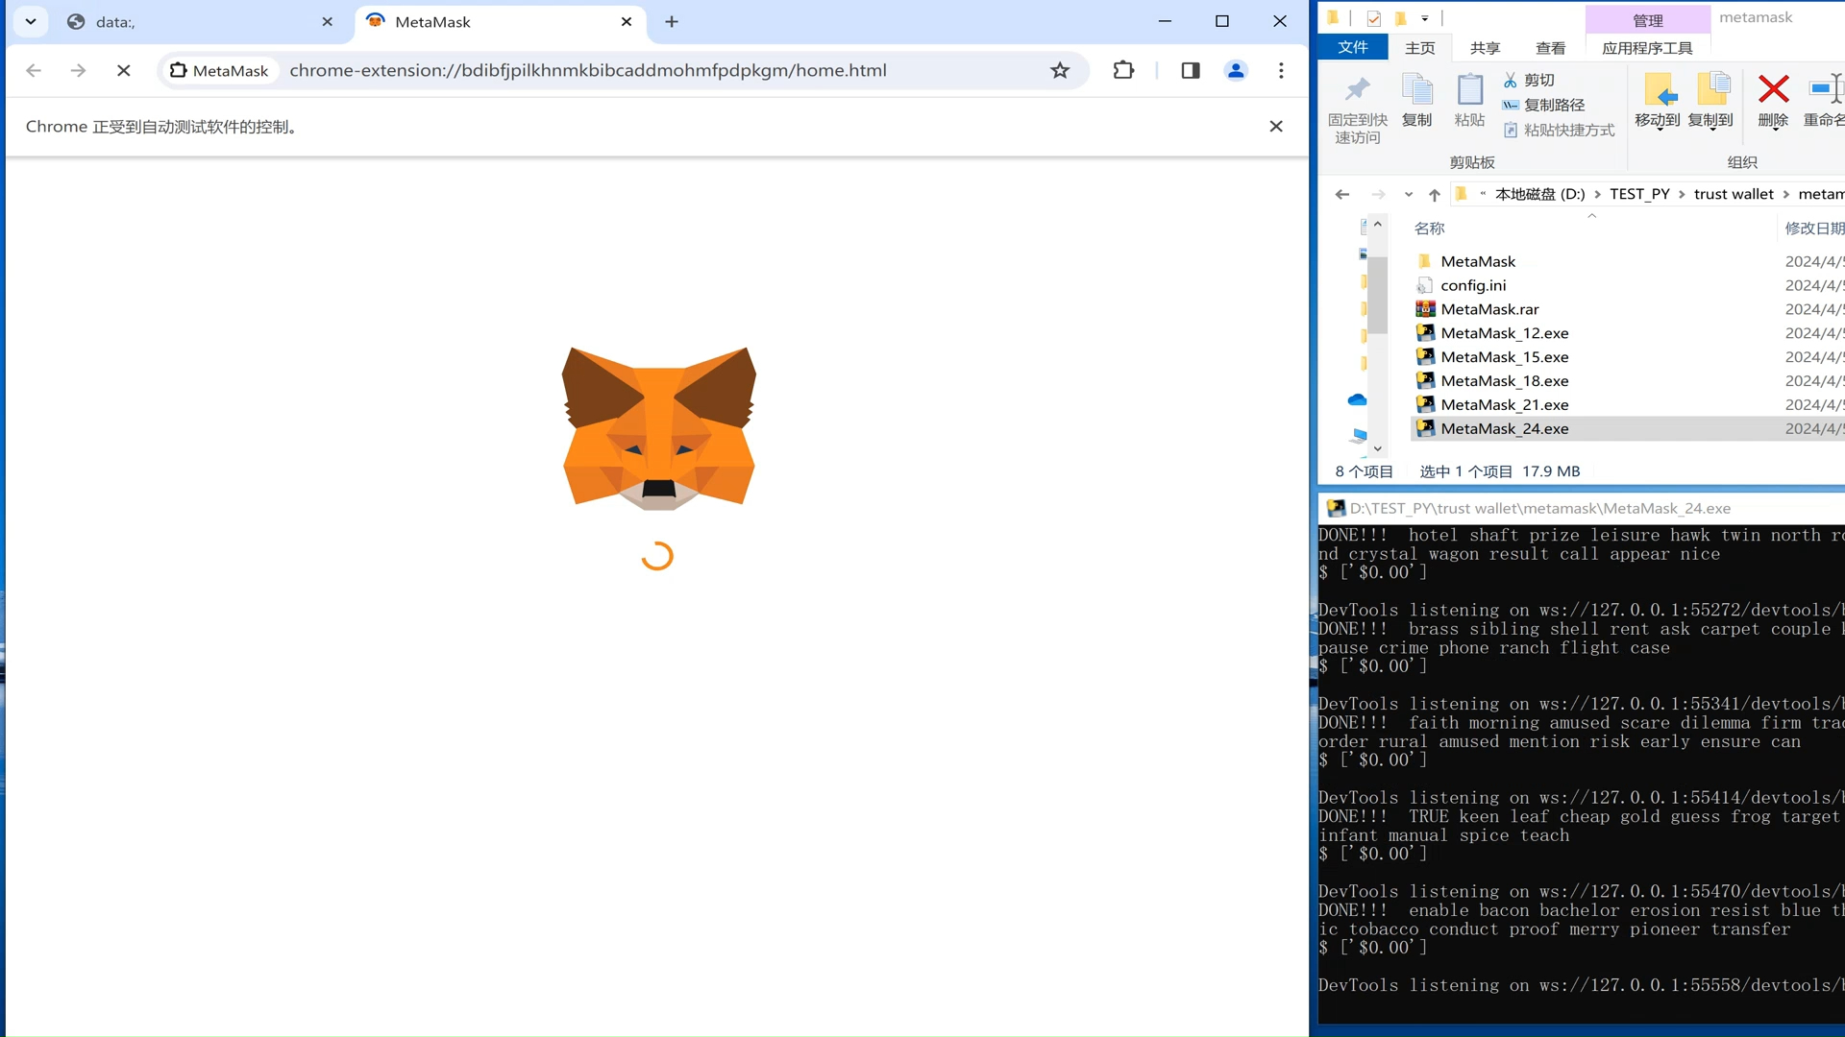Select MetaMask_21.exe file

pyautogui.click(x=1504, y=405)
